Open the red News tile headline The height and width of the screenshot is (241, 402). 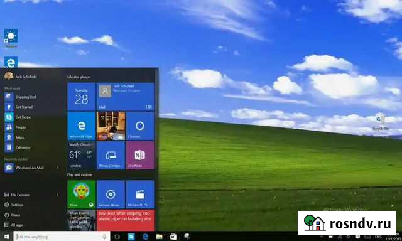click(x=126, y=220)
